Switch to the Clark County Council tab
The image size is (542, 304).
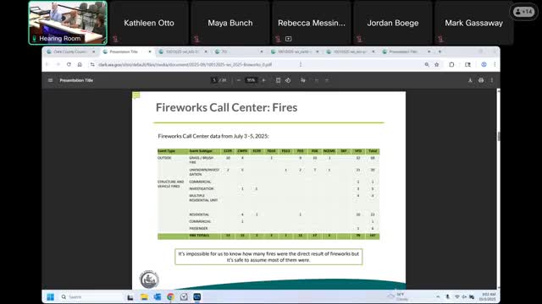(70, 52)
